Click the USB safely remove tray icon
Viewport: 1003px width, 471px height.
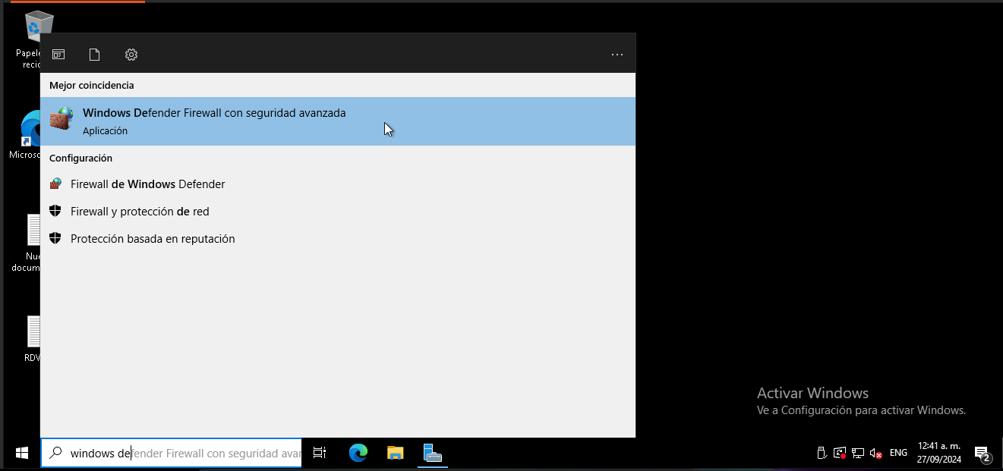(x=821, y=453)
